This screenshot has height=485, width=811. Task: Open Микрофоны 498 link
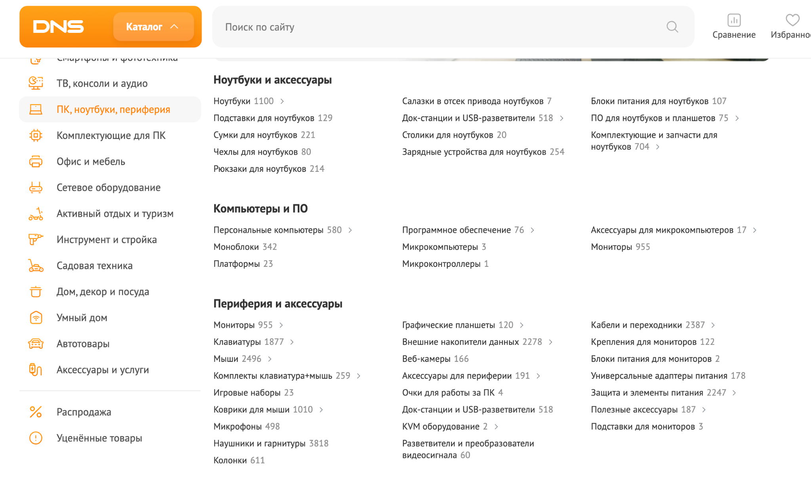246,426
